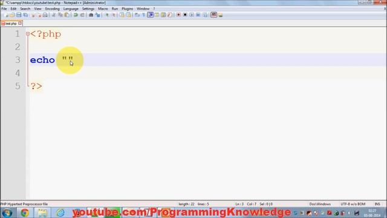Click the Paste clipboard toolbar icon
The height and width of the screenshot is (218, 387).
(67, 15)
